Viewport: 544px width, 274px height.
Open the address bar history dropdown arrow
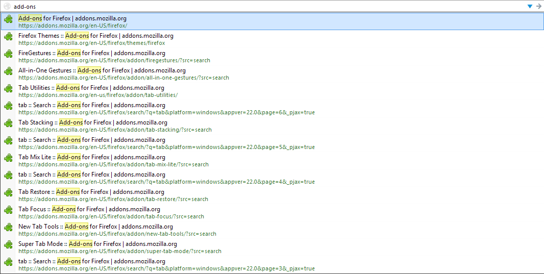click(530, 6)
